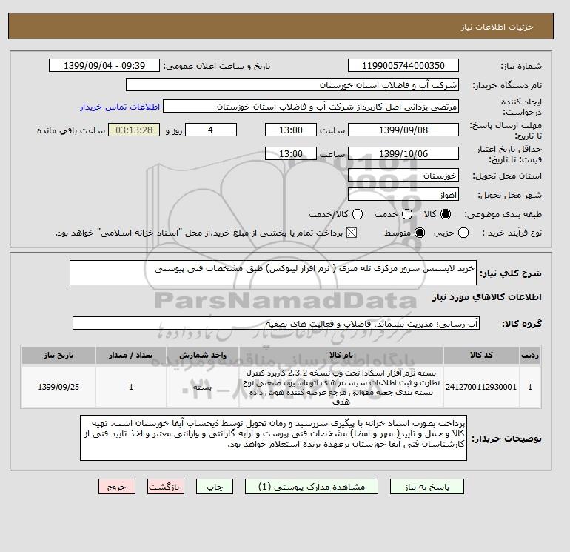Click the request creator name field
Image resolution: width=570 pixels, height=552 pixels.
pos(311,107)
